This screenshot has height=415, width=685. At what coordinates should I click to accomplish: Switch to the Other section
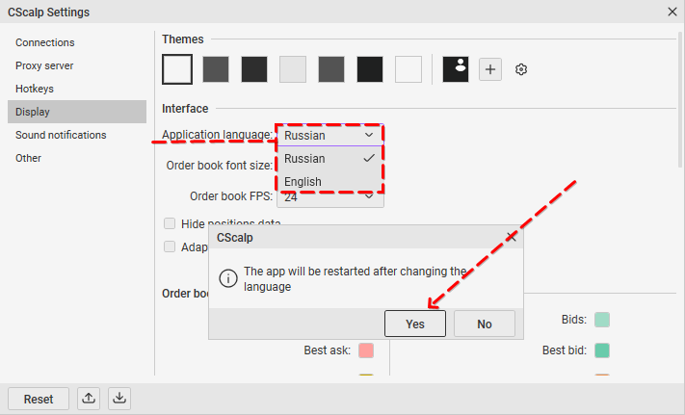(x=77, y=158)
